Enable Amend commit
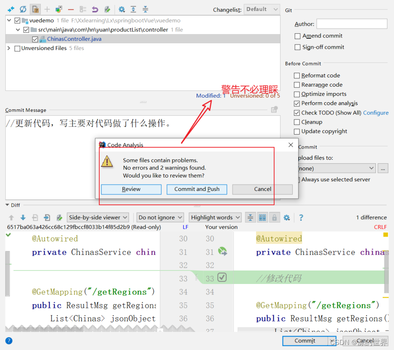 tap(298, 36)
